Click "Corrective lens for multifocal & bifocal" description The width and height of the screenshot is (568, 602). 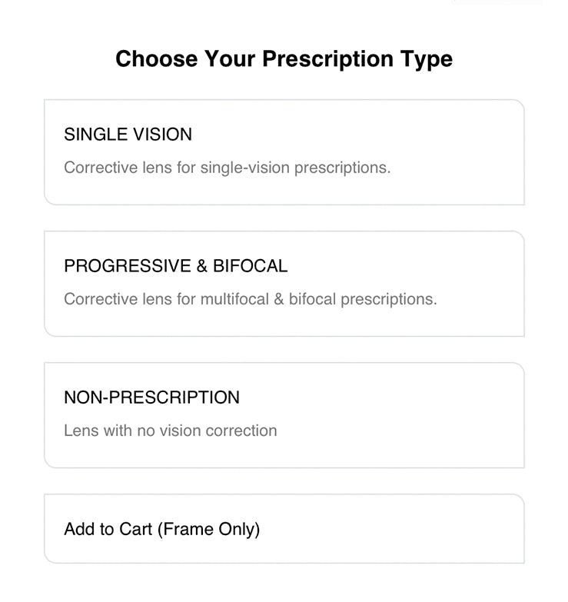[250, 299]
